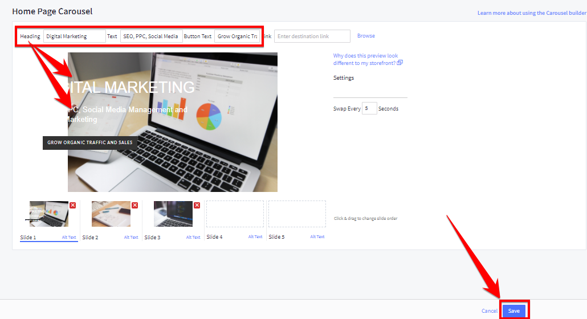Open 'Why does this preview look different' link
This screenshot has height=319, width=587.
[x=365, y=59]
